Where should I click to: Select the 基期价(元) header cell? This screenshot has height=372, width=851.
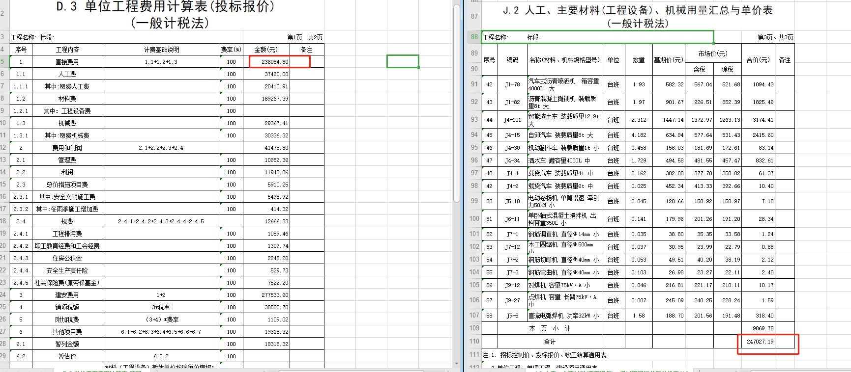pyautogui.click(x=669, y=60)
